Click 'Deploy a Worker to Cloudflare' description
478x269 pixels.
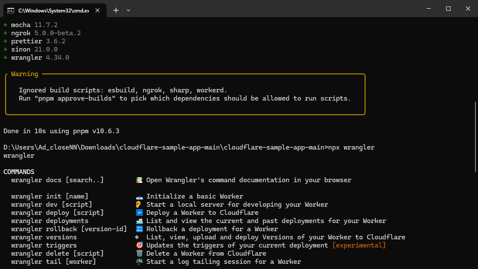(202, 213)
